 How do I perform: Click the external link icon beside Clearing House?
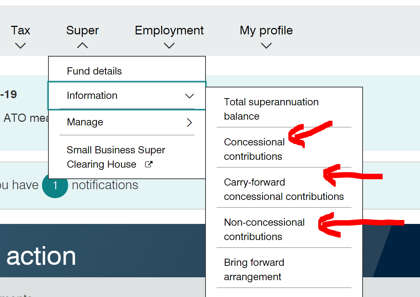pyautogui.click(x=148, y=164)
